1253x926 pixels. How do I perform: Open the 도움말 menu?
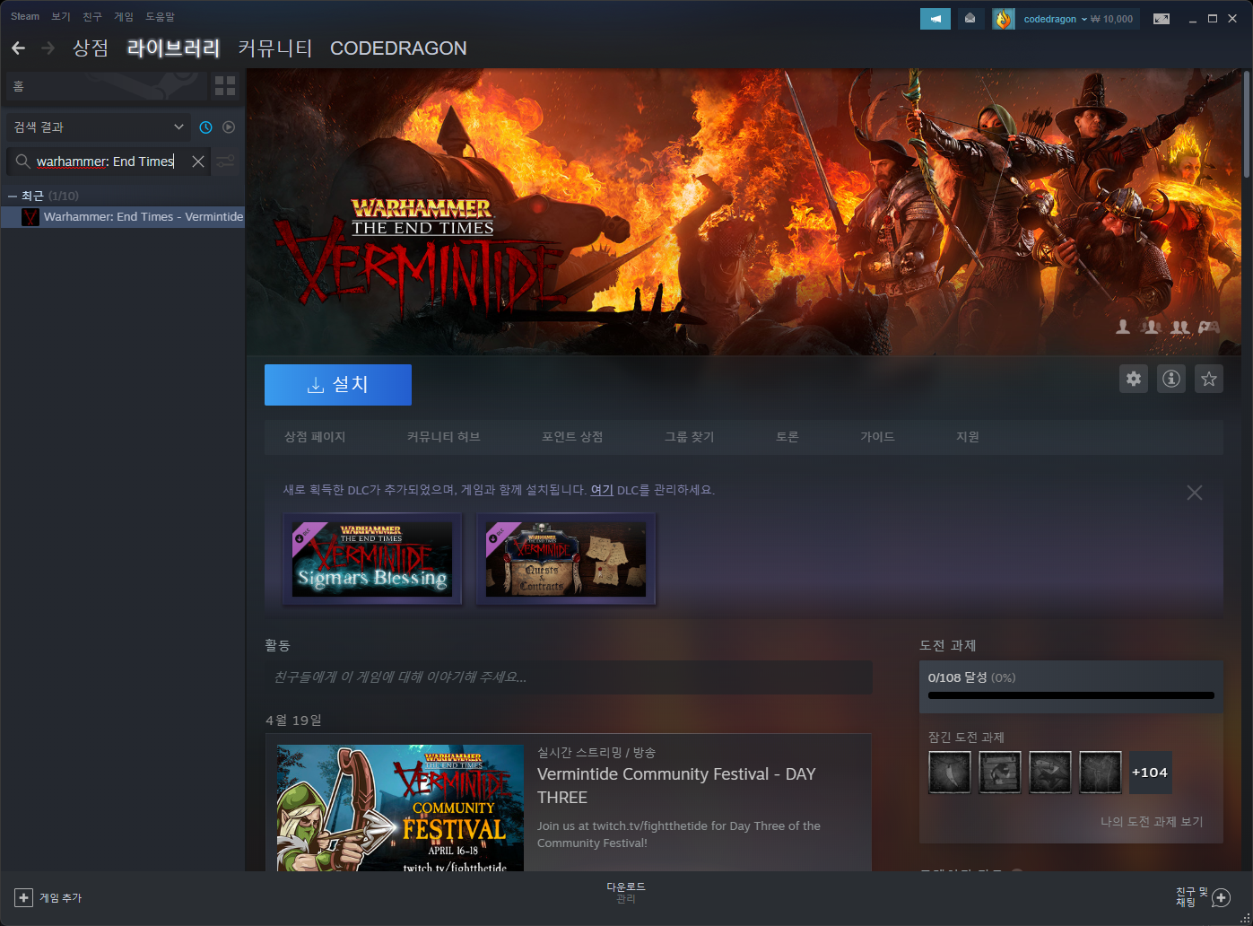[161, 17]
